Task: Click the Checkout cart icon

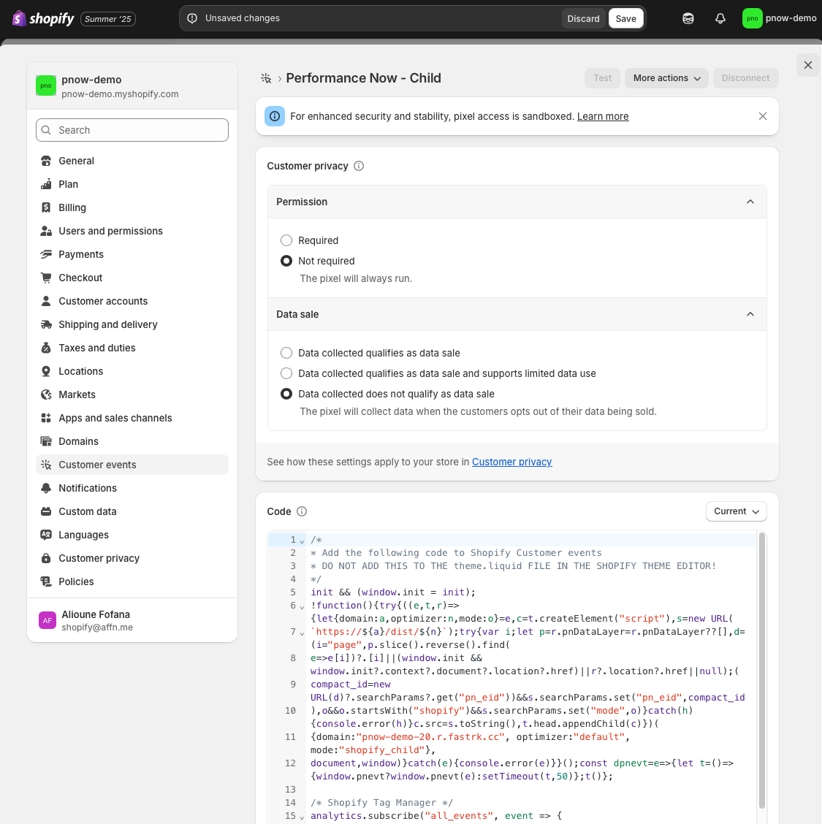Action: pyautogui.click(x=46, y=278)
